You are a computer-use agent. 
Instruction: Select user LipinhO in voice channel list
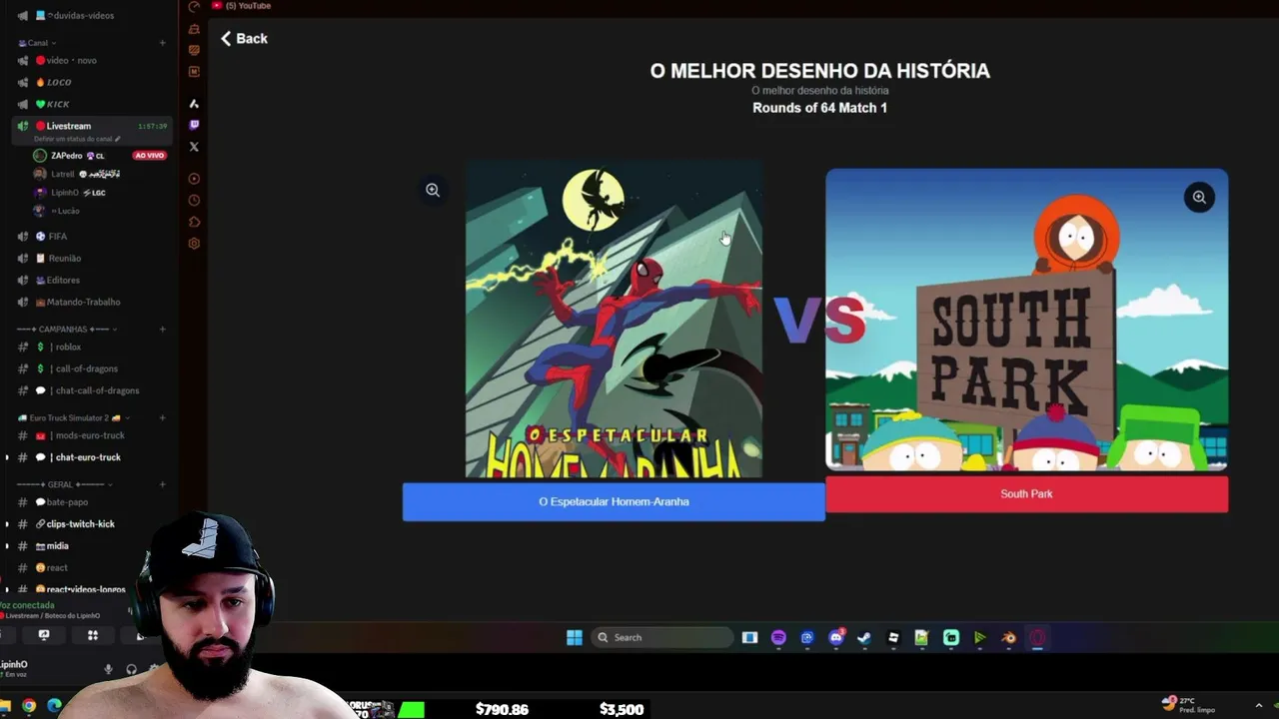coord(70,193)
